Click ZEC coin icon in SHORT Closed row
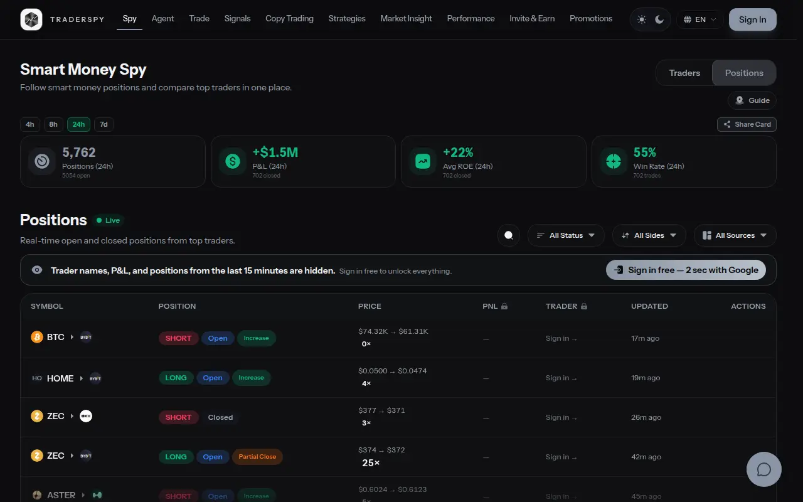 37,416
